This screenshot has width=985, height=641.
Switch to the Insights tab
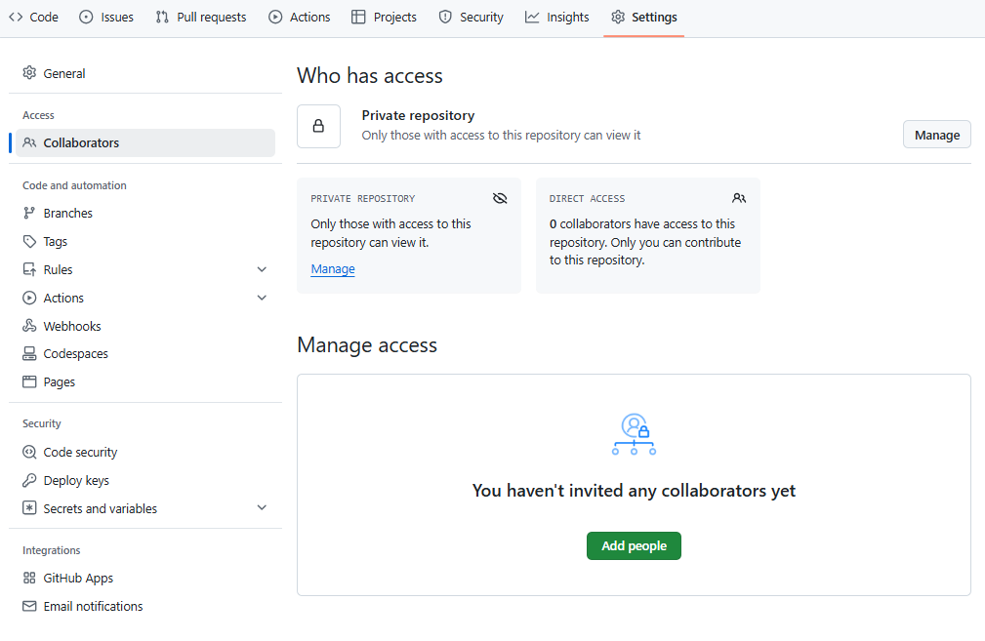[556, 17]
